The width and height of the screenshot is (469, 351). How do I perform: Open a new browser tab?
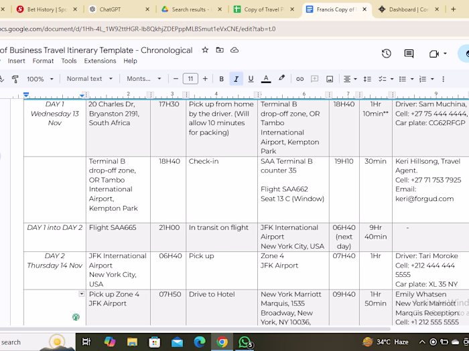453,9
